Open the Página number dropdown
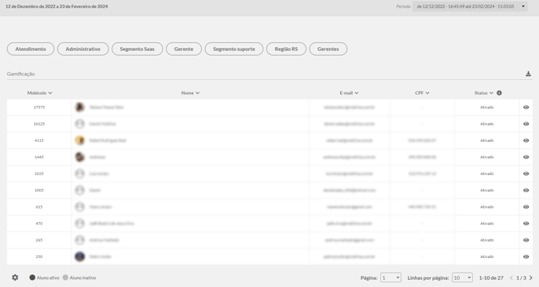The width and height of the screenshot is (539, 287). click(390, 278)
